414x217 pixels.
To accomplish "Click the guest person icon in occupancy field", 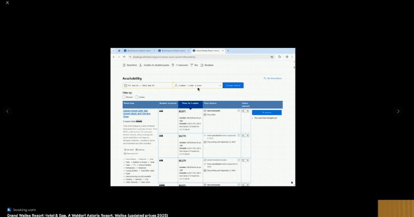I will click(x=176, y=85).
